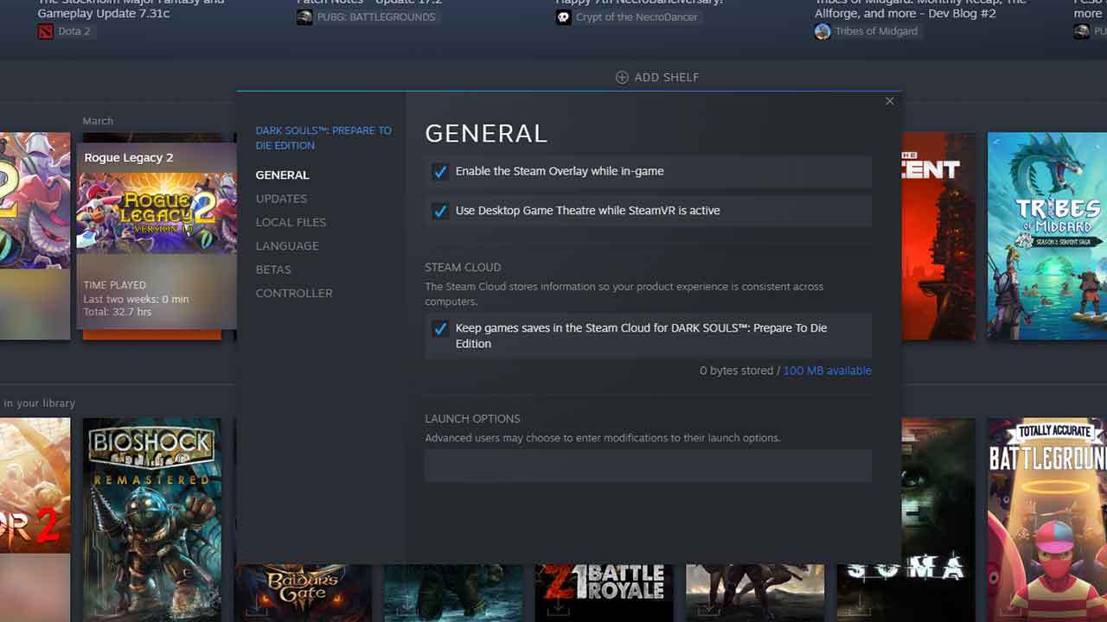This screenshot has width=1107, height=622.
Task: Click the 100 MB available link
Action: [827, 371]
